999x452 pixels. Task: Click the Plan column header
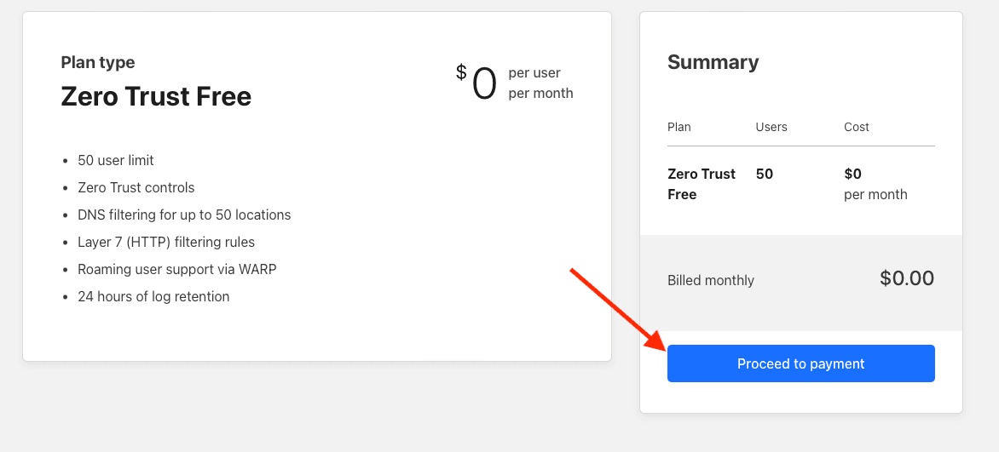click(679, 128)
